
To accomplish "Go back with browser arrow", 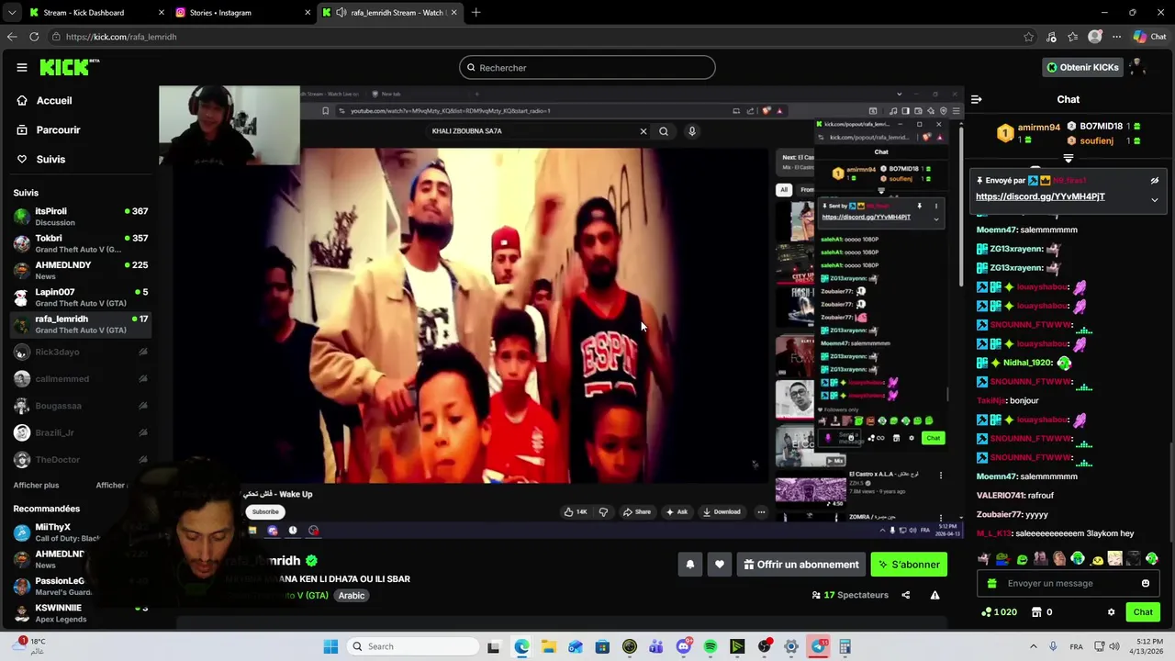I will [11, 37].
